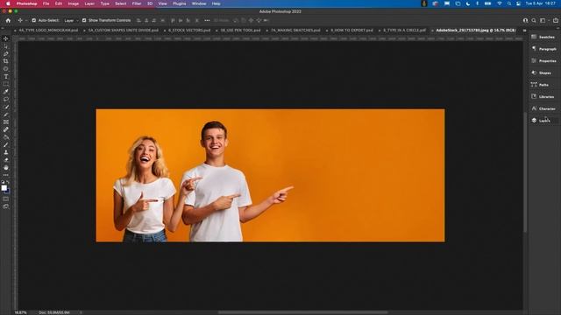The image size is (561, 315).
Task: Click the align bottom edges icon
Action: (x=188, y=20)
